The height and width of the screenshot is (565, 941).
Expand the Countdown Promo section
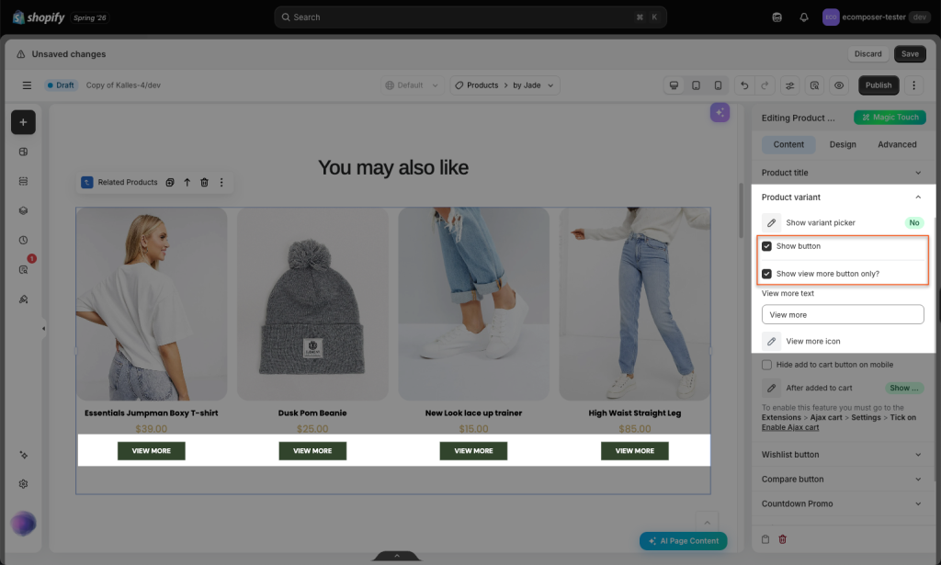[x=841, y=503]
